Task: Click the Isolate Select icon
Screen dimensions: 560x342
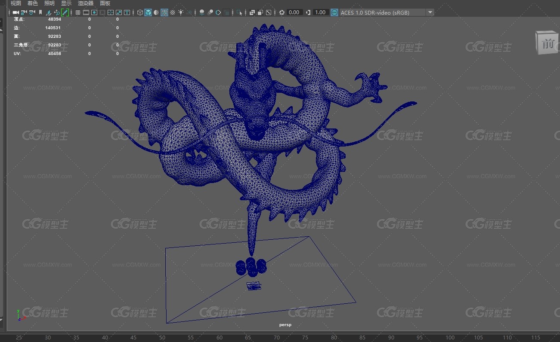Action: coord(239,12)
